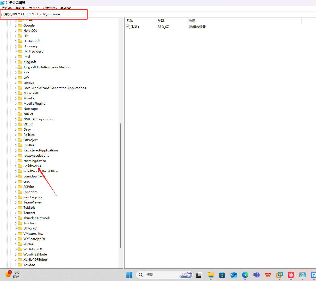
Task: Click the NuGet key folder icon
Action: pyautogui.click(x=20, y=114)
